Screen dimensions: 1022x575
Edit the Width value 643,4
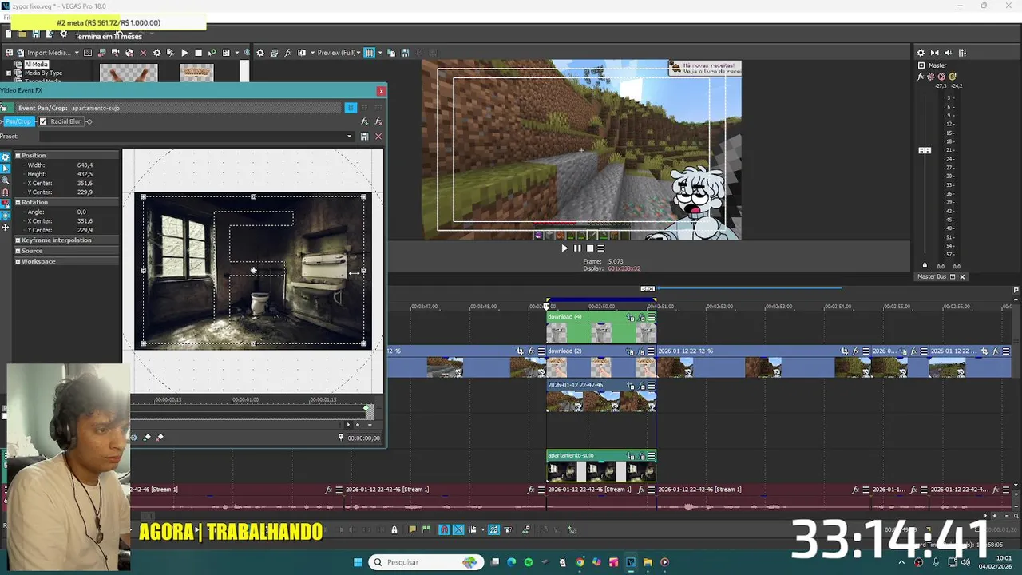pyautogui.click(x=85, y=165)
